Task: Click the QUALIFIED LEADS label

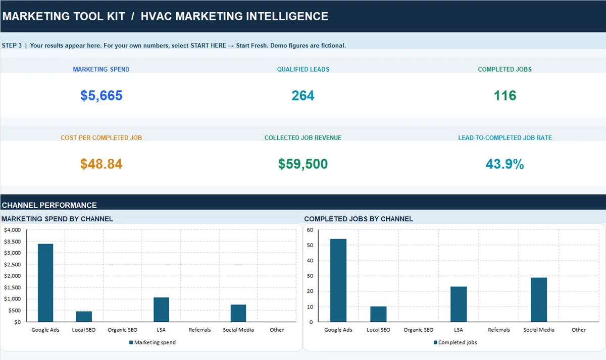Action: (x=303, y=69)
